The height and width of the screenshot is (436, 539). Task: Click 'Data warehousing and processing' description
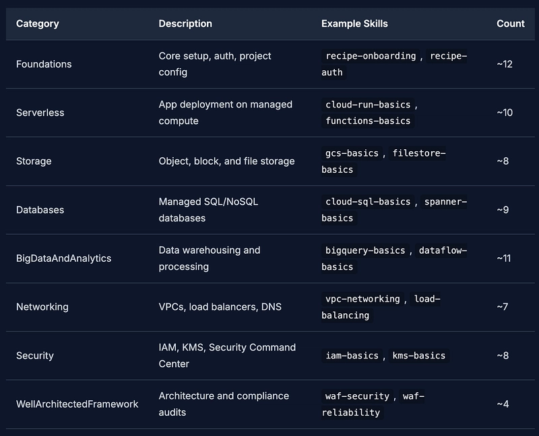tap(210, 258)
